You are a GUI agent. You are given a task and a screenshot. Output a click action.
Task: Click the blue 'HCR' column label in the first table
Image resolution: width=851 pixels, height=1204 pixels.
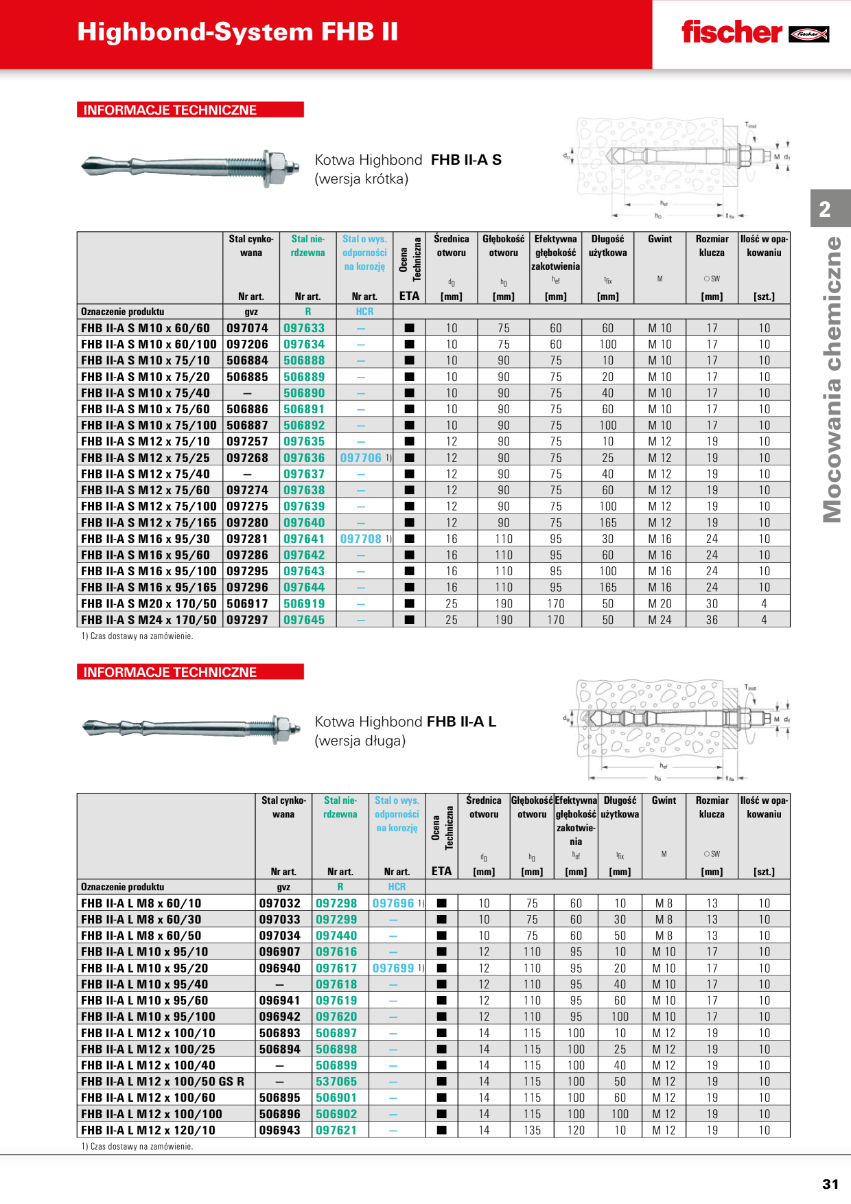(x=364, y=312)
